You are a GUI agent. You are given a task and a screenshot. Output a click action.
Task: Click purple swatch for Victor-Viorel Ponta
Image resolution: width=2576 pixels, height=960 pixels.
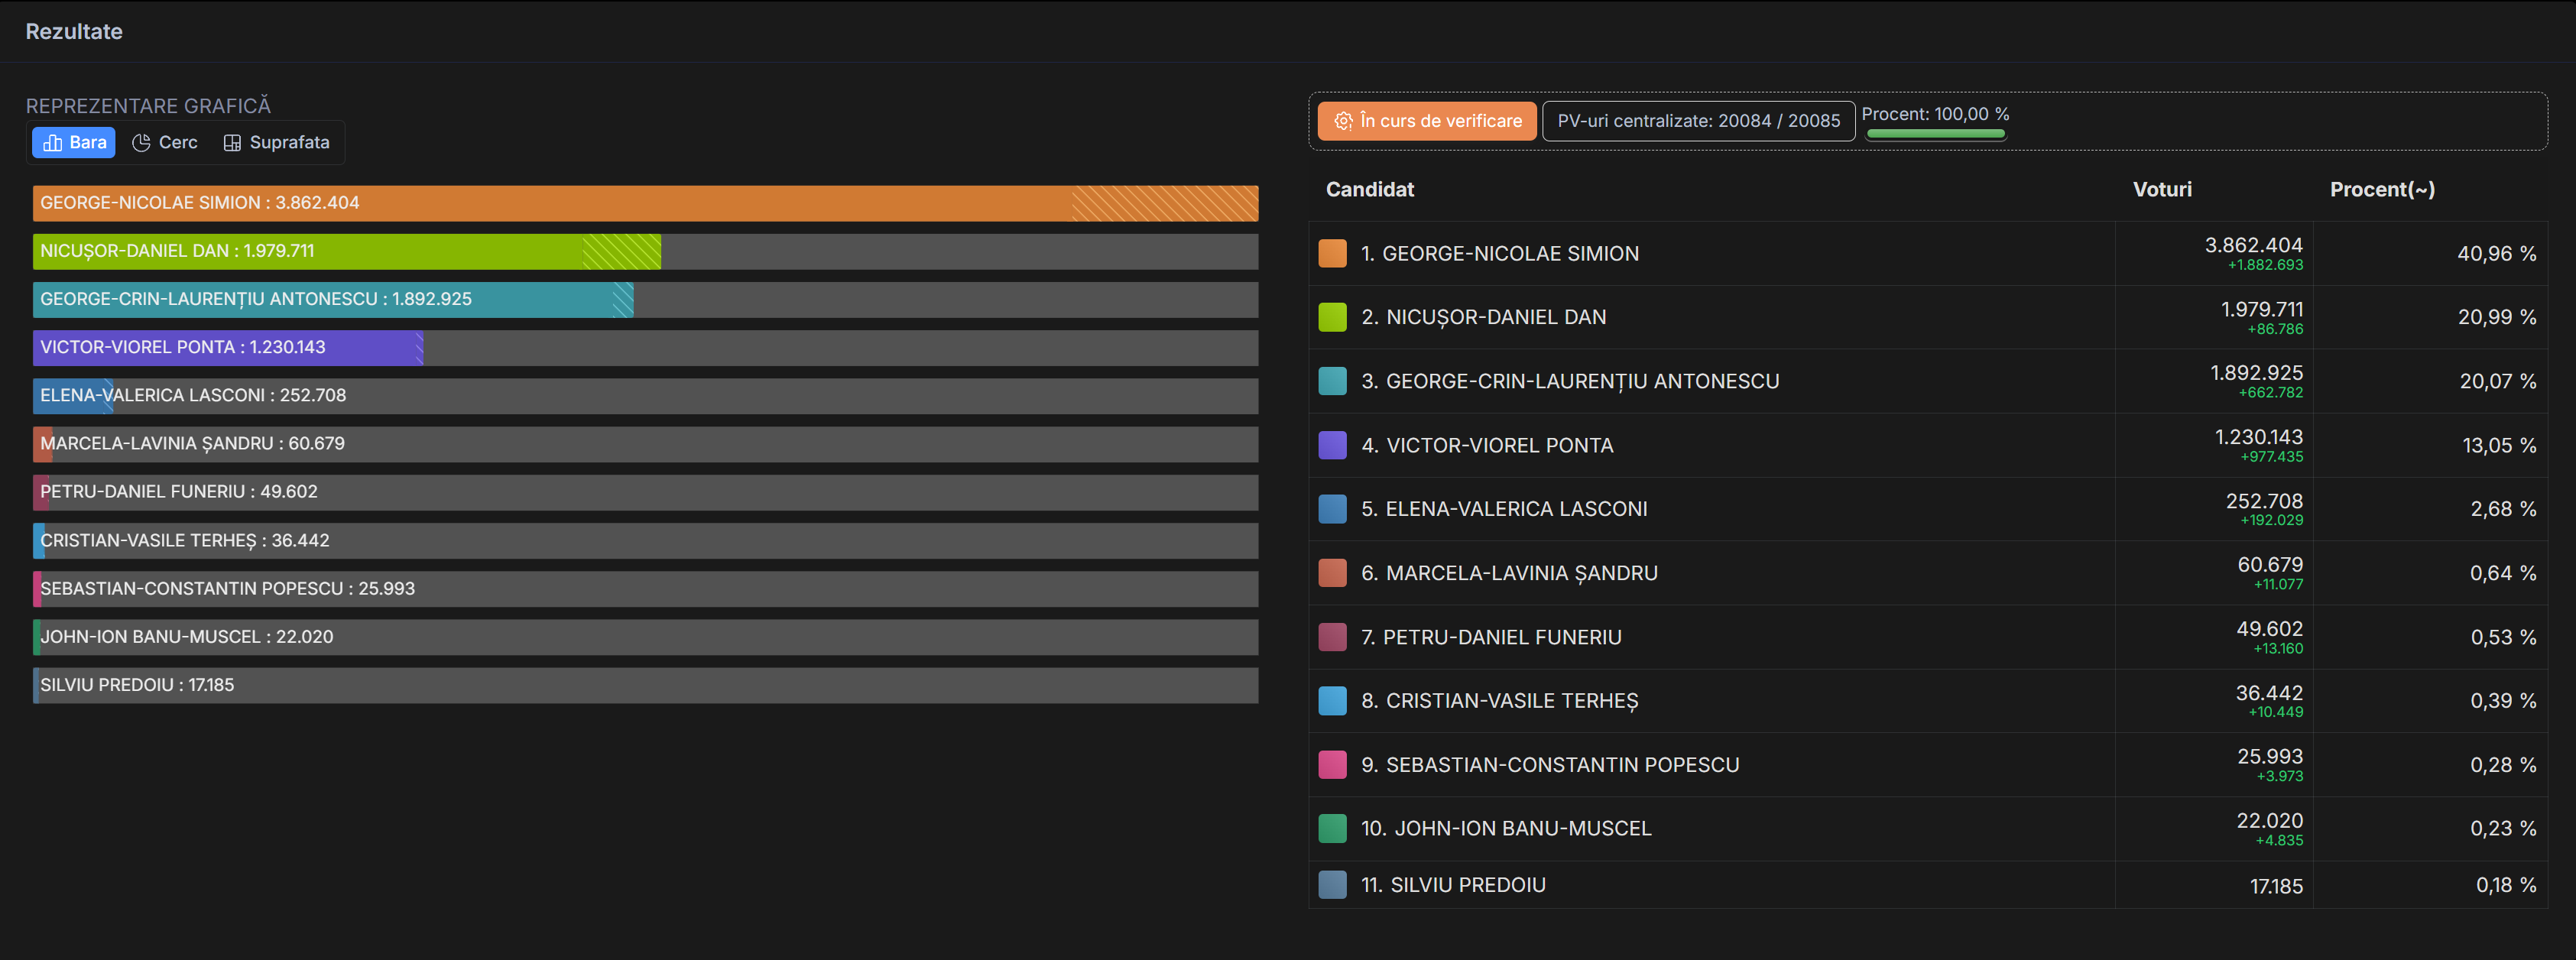pos(1332,445)
